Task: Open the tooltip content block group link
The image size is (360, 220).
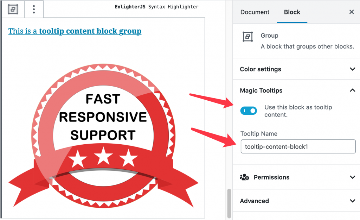Action: pos(75,31)
